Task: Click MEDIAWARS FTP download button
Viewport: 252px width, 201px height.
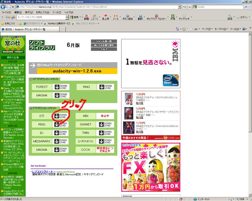Action: (x=60, y=141)
